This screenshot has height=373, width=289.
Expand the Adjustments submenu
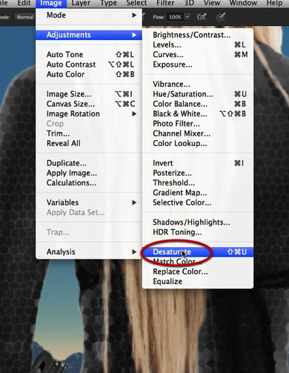[89, 35]
